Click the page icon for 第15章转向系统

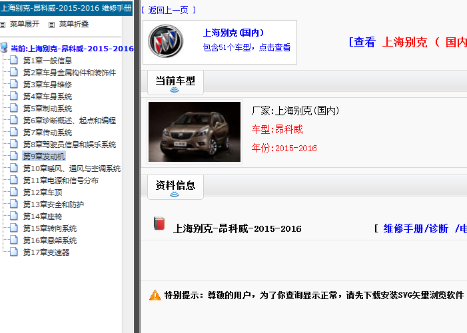tap(14, 228)
